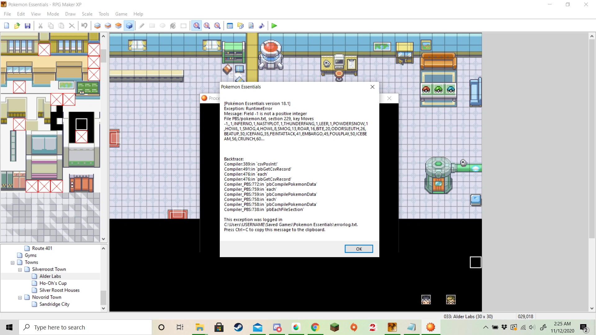Open the Game menu
Image resolution: width=596 pixels, height=335 pixels.
(x=121, y=14)
